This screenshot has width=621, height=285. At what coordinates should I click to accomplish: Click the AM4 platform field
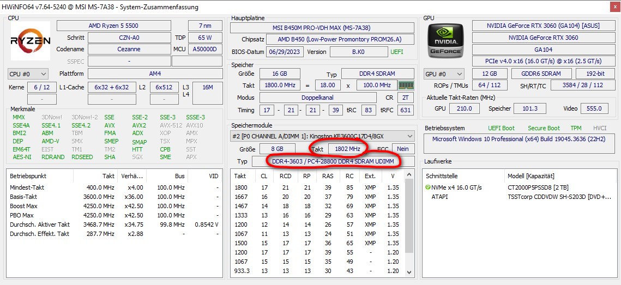pos(155,74)
